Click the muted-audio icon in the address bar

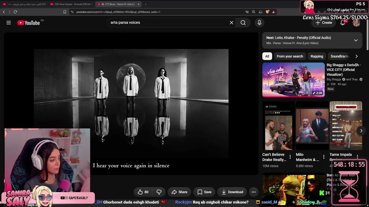click(x=247, y=12)
